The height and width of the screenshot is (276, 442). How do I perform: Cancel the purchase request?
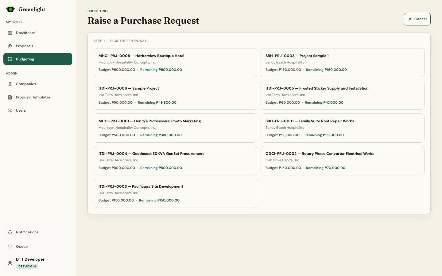click(x=417, y=19)
